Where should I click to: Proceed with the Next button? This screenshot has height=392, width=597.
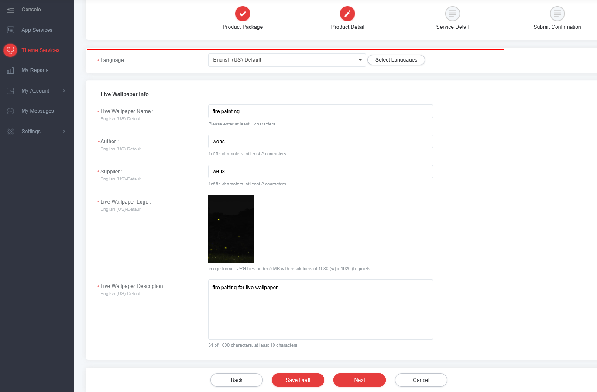(359, 380)
